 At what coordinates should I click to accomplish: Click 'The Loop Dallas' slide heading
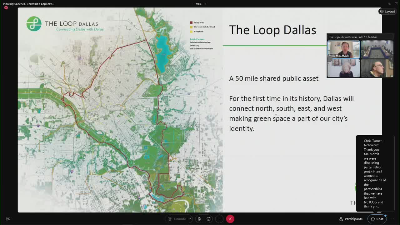(272, 30)
